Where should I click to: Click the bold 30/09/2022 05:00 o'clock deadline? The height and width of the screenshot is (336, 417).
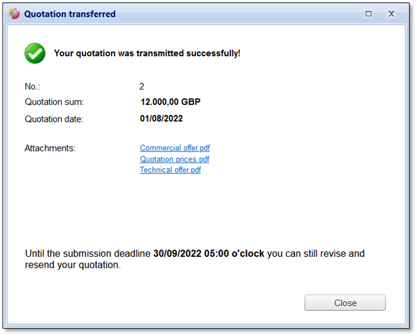pyautogui.click(x=208, y=253)
